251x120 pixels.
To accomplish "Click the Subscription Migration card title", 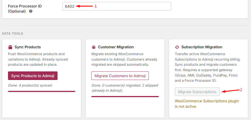I will (x=202, y=47).
